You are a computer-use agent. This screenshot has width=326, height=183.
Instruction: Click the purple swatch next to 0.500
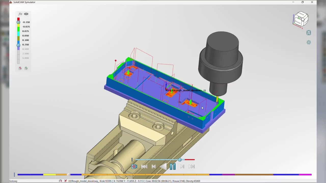point(18,48)
